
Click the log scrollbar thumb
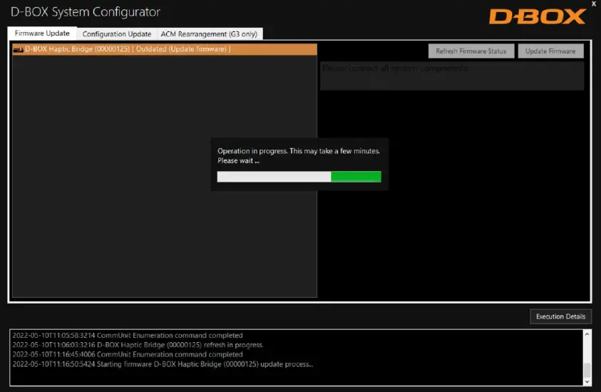point(587,370)
